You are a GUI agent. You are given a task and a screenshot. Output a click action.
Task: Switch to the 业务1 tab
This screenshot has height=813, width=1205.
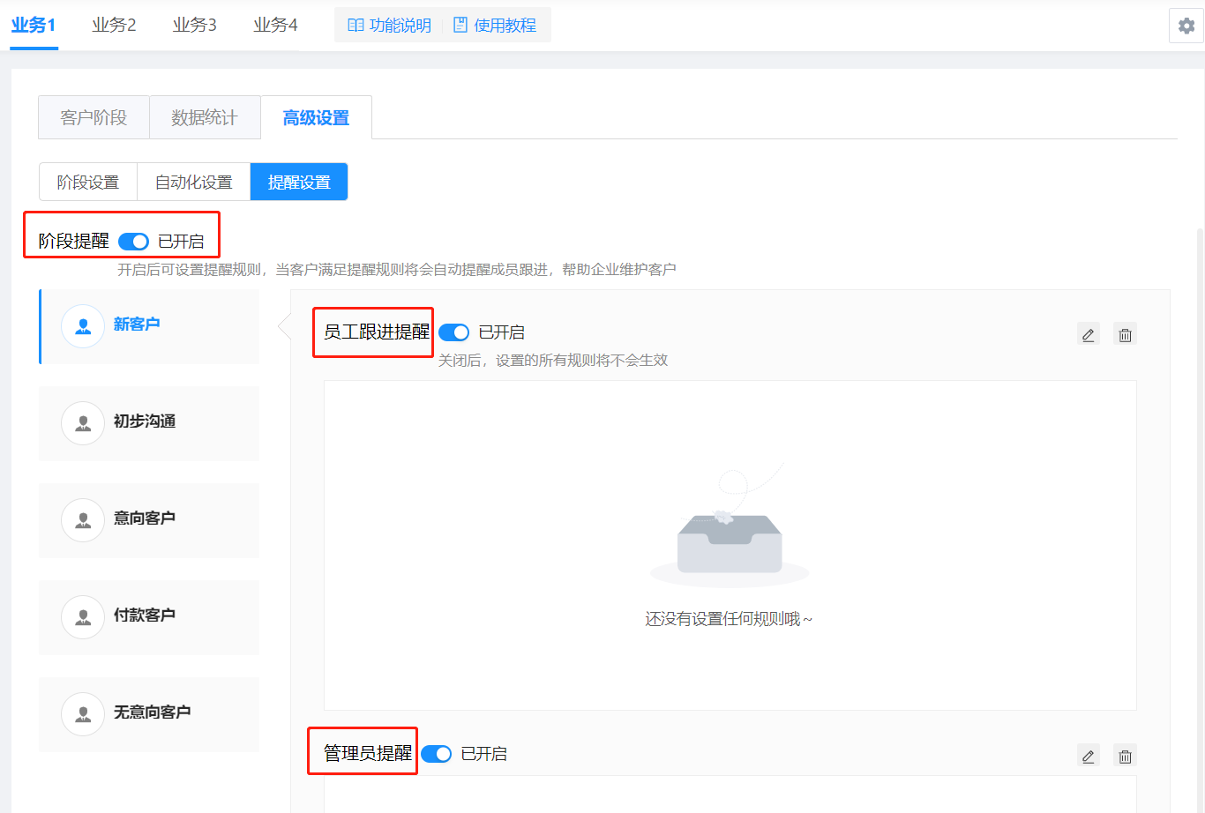(34, 25)
